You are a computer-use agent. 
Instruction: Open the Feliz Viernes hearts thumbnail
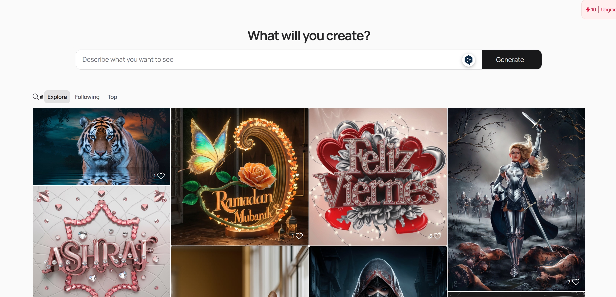378,177
